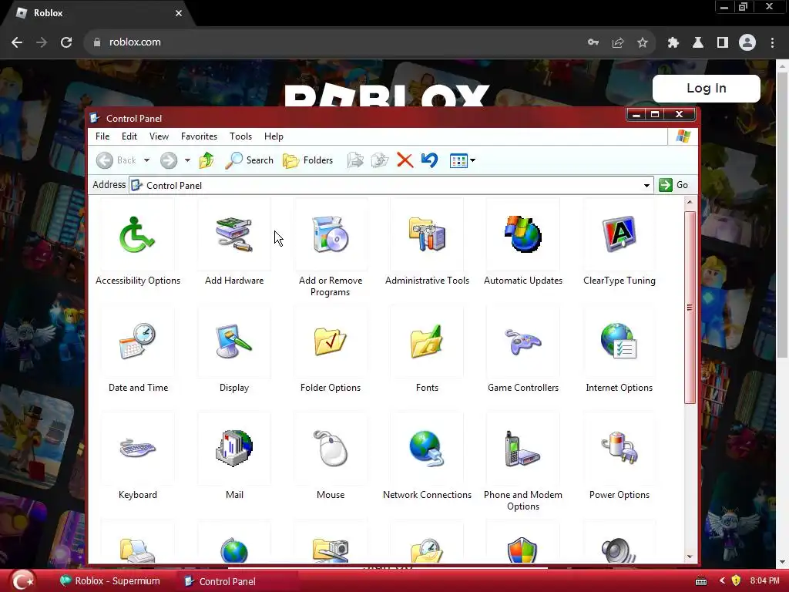Open the View menu
The image size is (789, 592).
coord(159,136)
